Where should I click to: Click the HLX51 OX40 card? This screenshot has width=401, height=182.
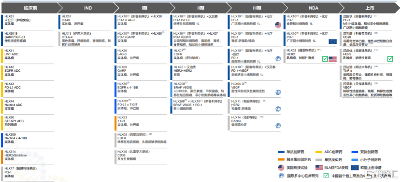85,22
